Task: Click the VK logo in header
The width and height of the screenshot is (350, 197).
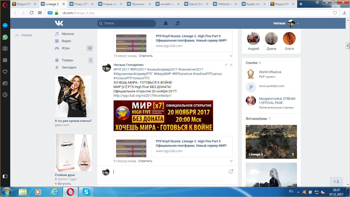Action: click(59, 23)
